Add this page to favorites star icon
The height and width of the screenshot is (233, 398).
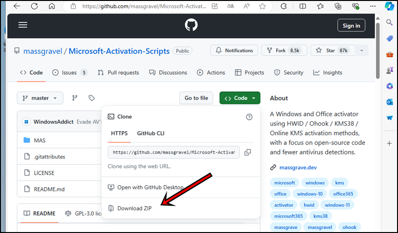262,6
